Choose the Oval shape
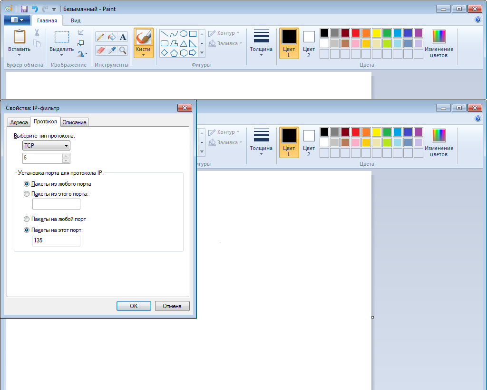 tap(184, 34)
